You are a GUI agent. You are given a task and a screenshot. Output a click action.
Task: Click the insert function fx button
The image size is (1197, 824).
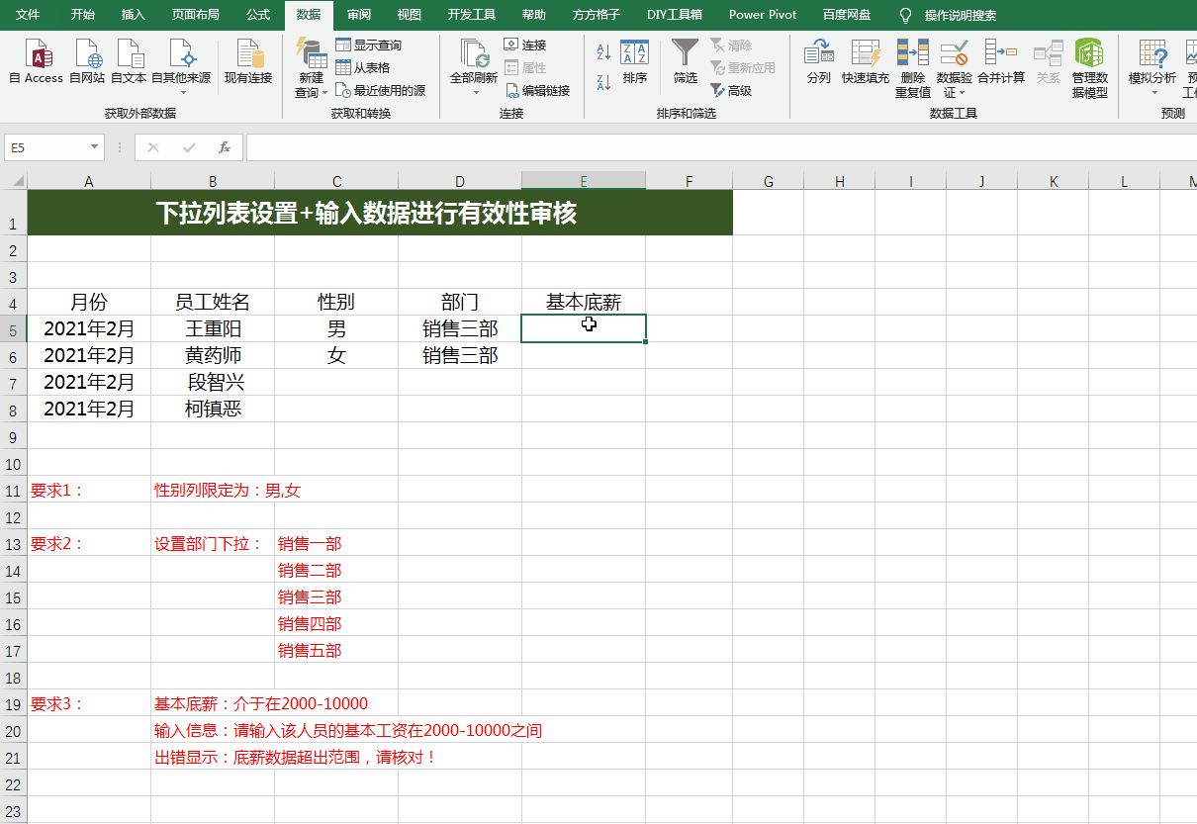click(x=225, y=147)
